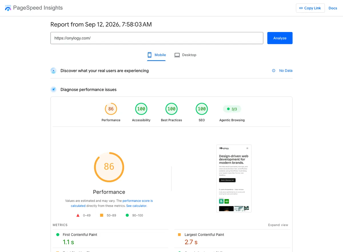Click the green dot beside First Contentful Paint
Image resolution: width=343 pixels, height=252 pixels.
57,235
